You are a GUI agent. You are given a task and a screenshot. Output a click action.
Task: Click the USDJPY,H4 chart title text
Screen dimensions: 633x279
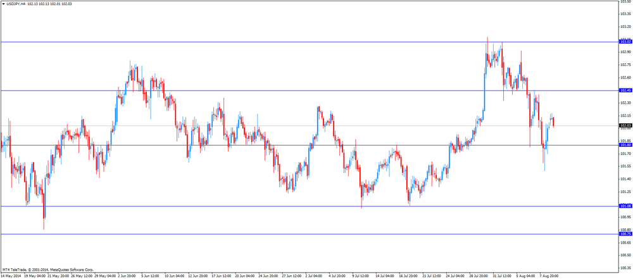click(x=16, y=4)
